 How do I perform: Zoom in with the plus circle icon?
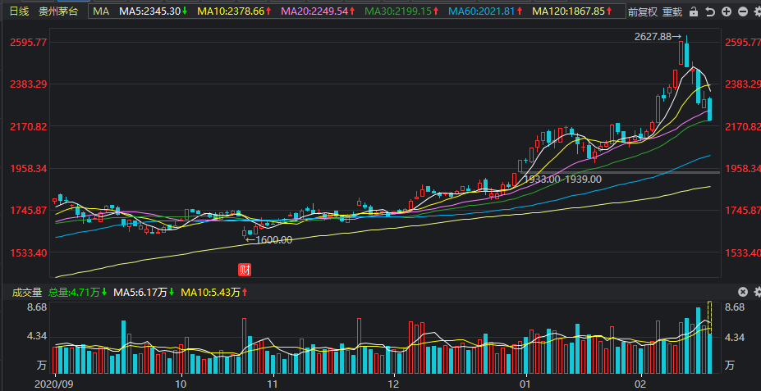click(x=726, y=12)
